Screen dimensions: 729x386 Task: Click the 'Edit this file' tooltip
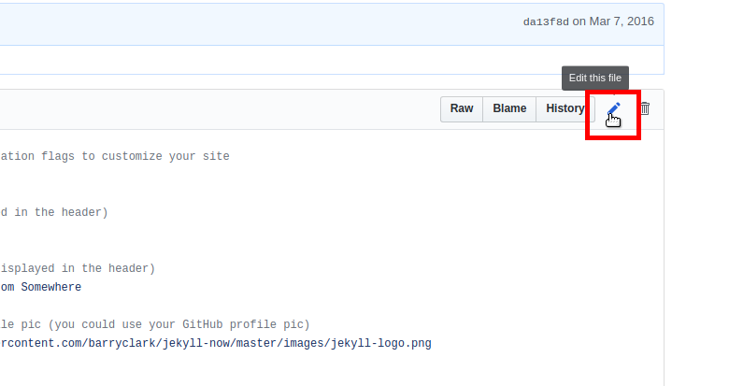coord(595,79)
